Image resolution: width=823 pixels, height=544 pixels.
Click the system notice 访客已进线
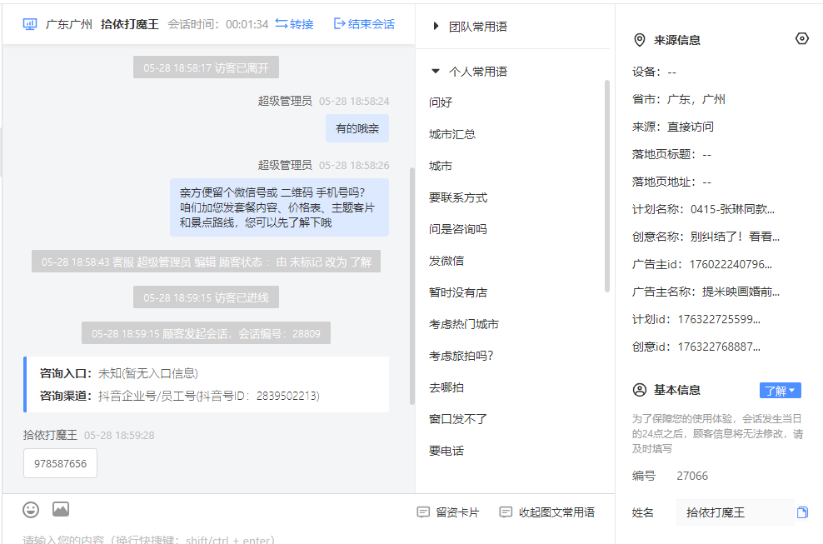coord(206,297)
